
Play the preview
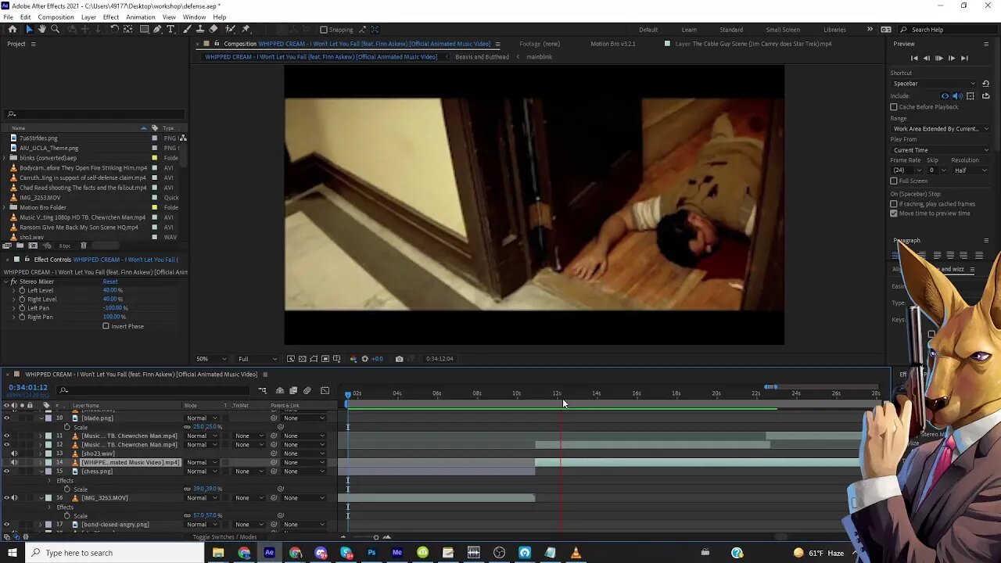[939, 58]
